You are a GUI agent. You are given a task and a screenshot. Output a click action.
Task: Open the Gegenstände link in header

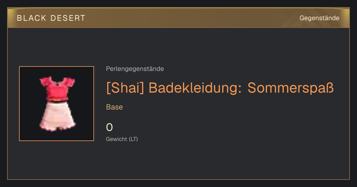click(319, 18)
